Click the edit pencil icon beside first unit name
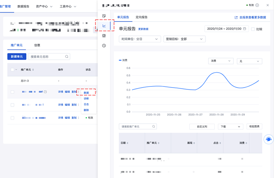Screen dimensions: 274x178 [45, 92]
